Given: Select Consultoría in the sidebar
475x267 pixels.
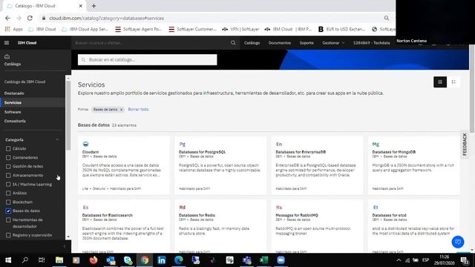Looking at the screenshot, I should (15, 121).
